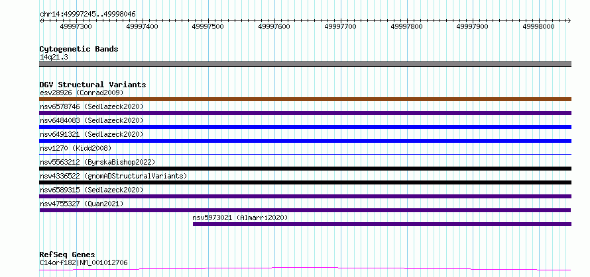Click the left arrow of the ruler
Screen dimensions: 590x277
point(42,21)
